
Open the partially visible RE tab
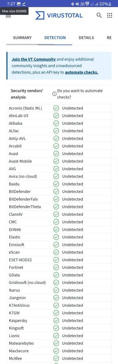coord(109,38)
